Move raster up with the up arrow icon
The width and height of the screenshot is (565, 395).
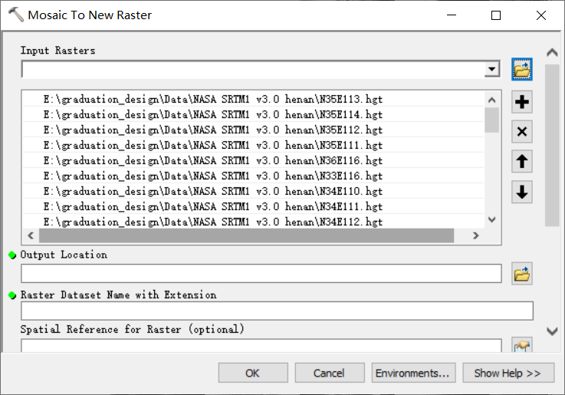click(x=522, y=162)
